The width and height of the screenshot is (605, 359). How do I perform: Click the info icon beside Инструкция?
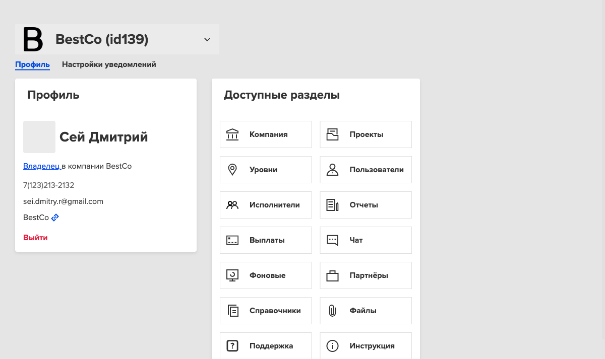click(x=332, y=346)
